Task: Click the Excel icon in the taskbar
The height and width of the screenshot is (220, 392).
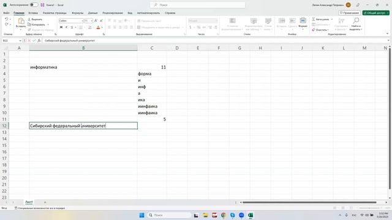Action: tap(251, 215)
